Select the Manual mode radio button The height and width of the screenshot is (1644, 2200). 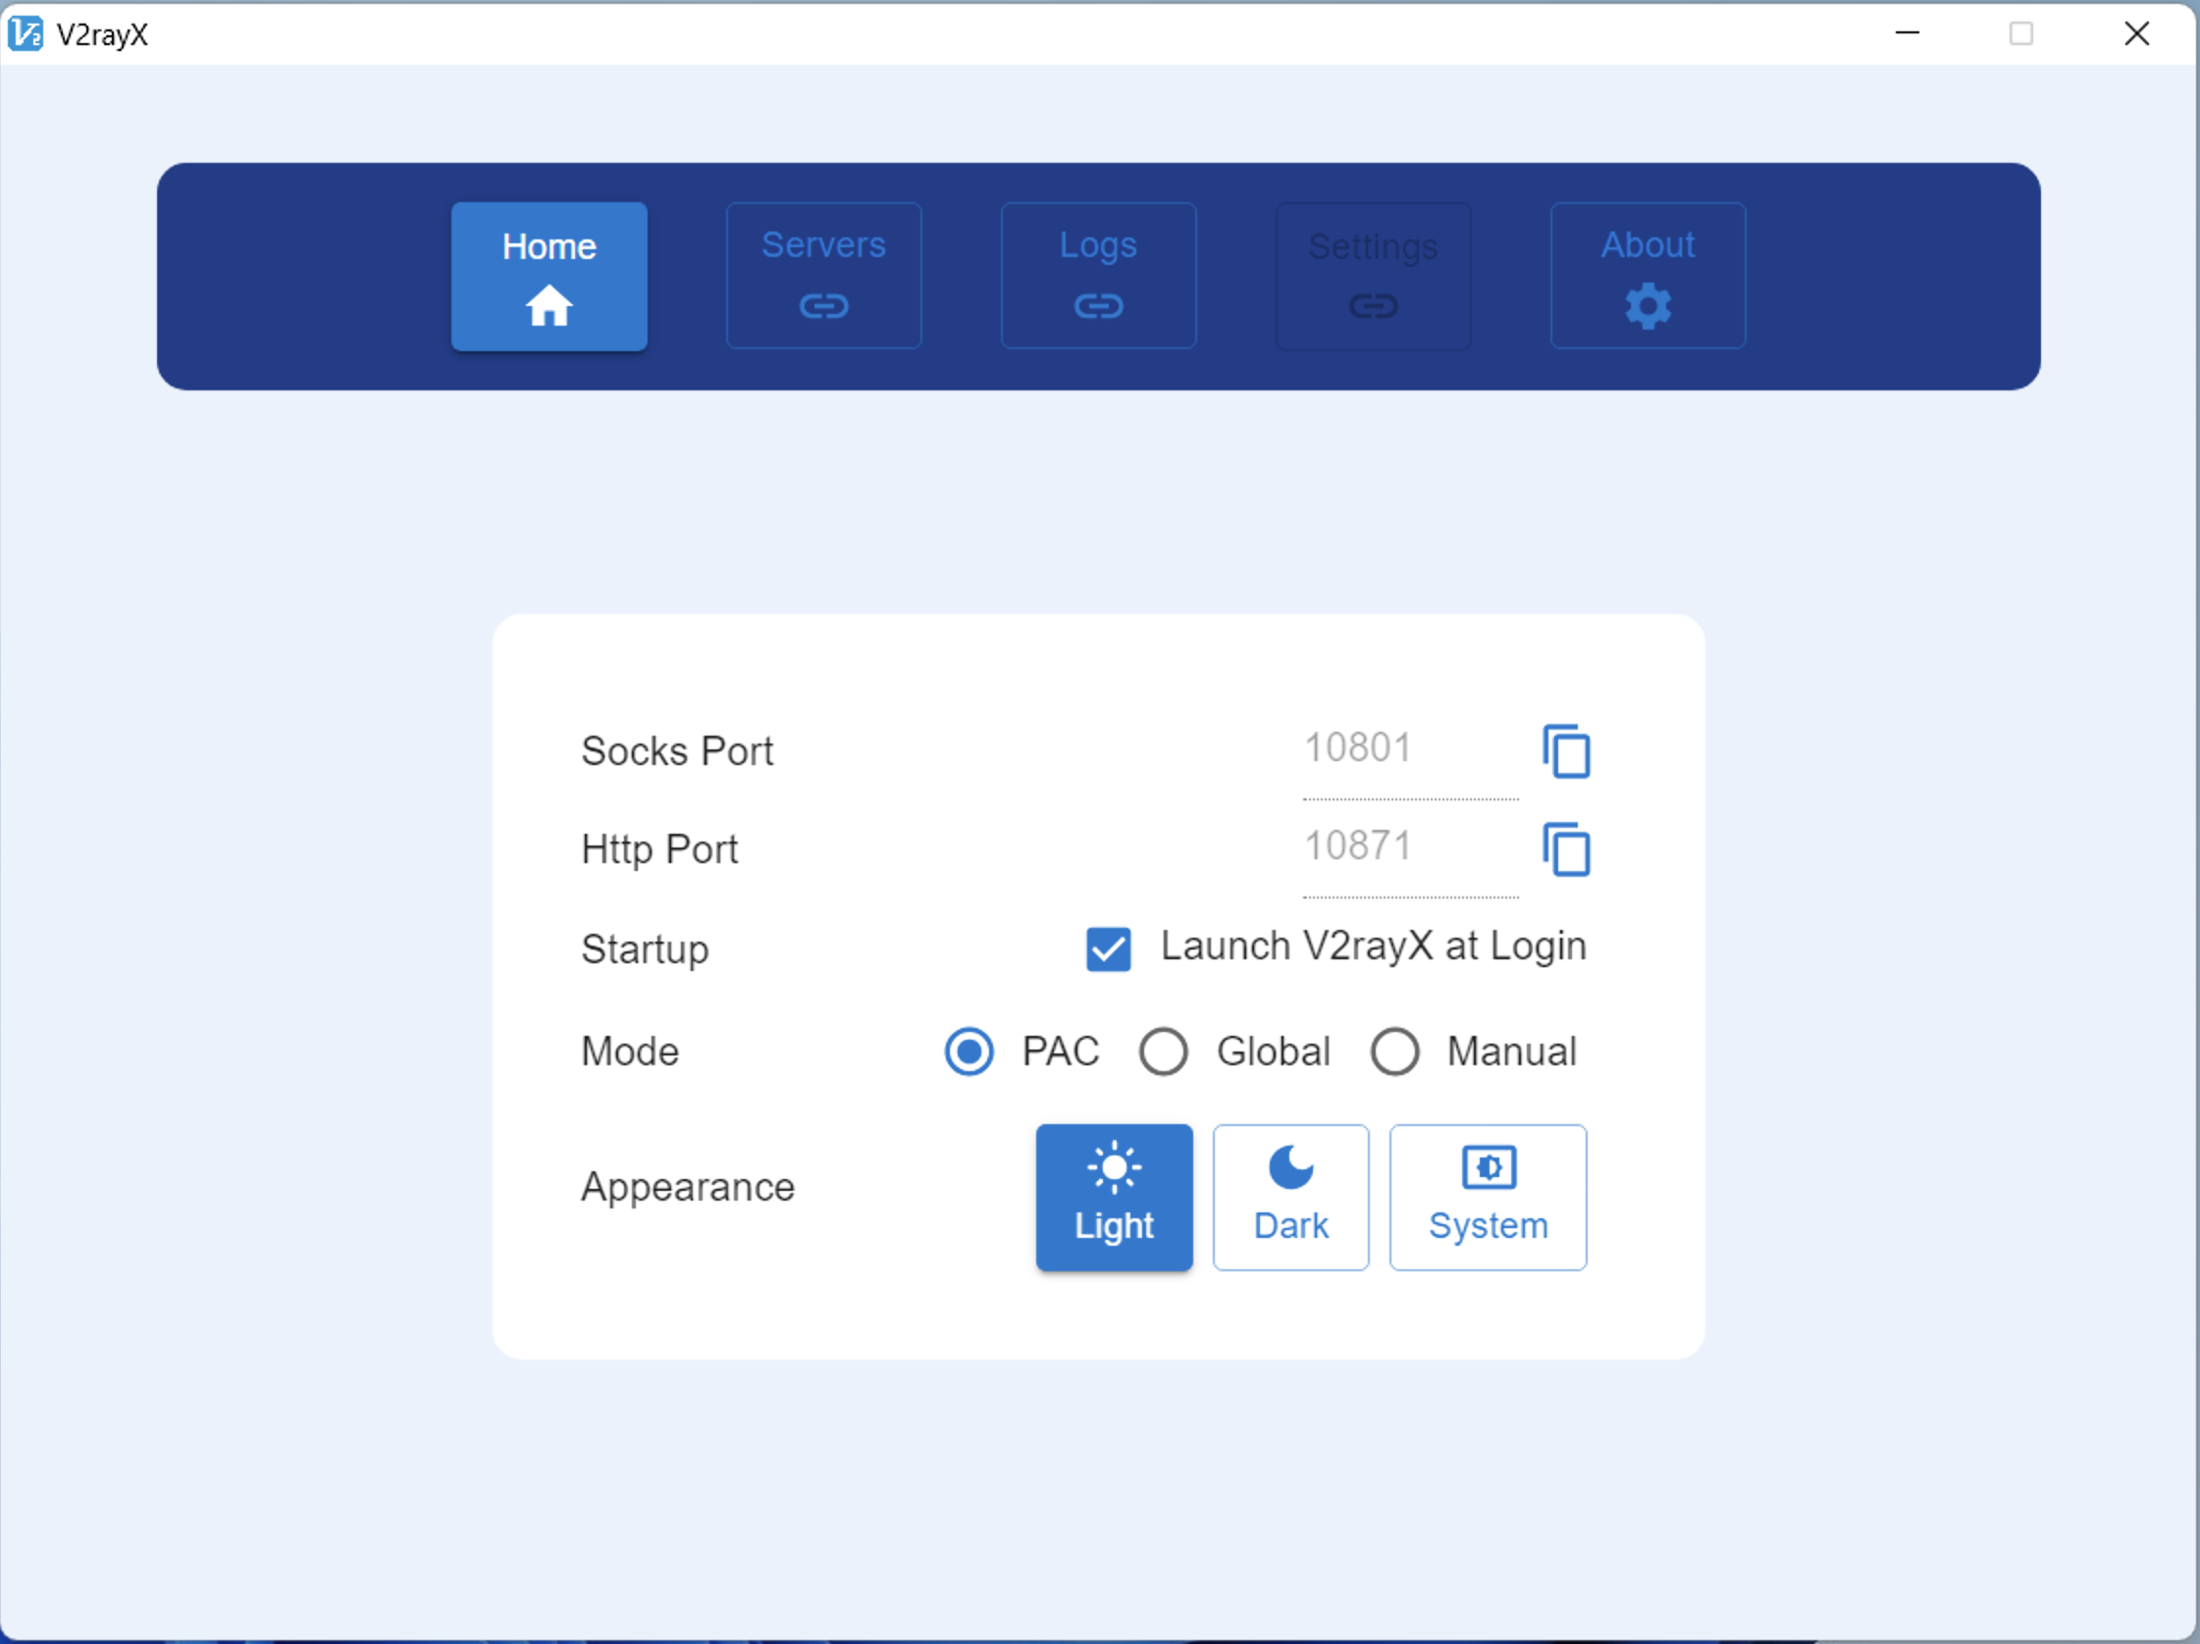1394,1052
